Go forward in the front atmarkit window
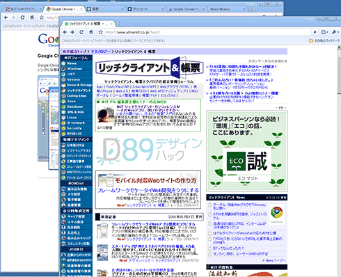The image size is (341, 277). [x=72, y=32]
